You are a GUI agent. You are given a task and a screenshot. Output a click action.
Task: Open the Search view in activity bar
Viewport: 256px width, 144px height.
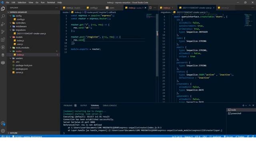3,16
